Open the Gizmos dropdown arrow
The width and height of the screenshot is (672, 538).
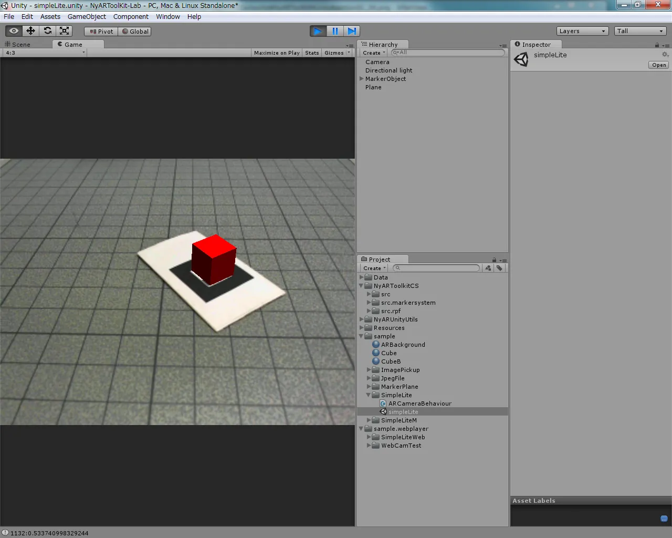coord(349,53)
